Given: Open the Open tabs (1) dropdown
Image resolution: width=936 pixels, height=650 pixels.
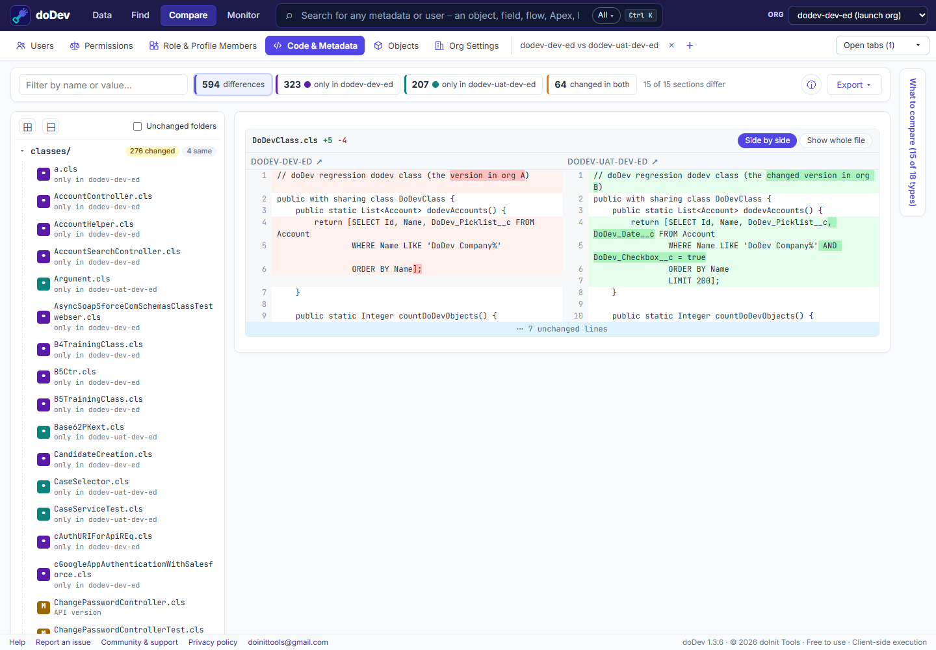Looking at the screenshot, I should (882, 45).
